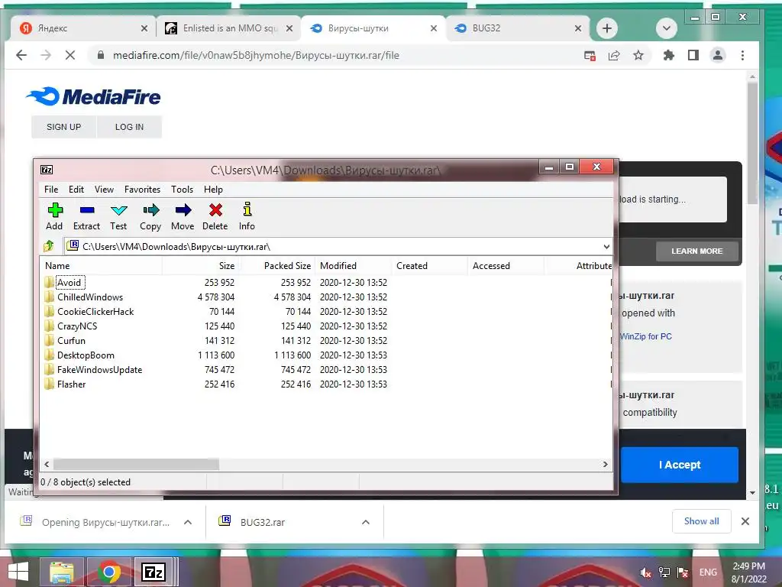This screenshot has width=782, height=587.
Task: Click the SIGN UP button on MediaFire
Action: tap(63, 127)
